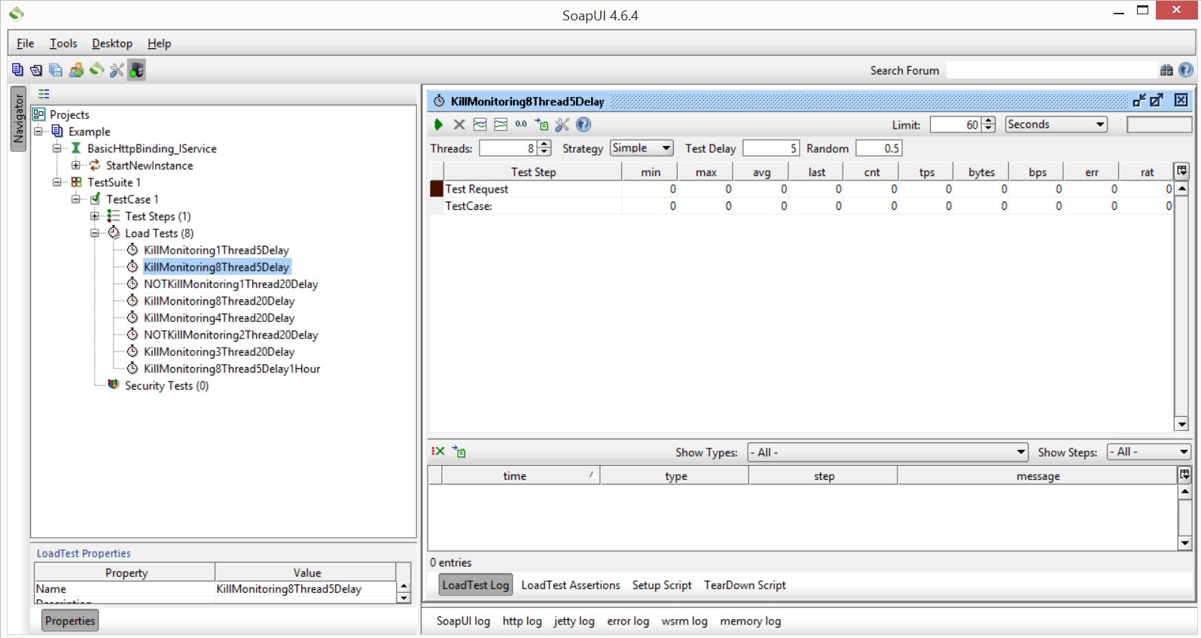Collapse the BasicHttpBinding_IService node
Image resolution: width=1201 pixels, height=638 pixels.
[56, 148]
